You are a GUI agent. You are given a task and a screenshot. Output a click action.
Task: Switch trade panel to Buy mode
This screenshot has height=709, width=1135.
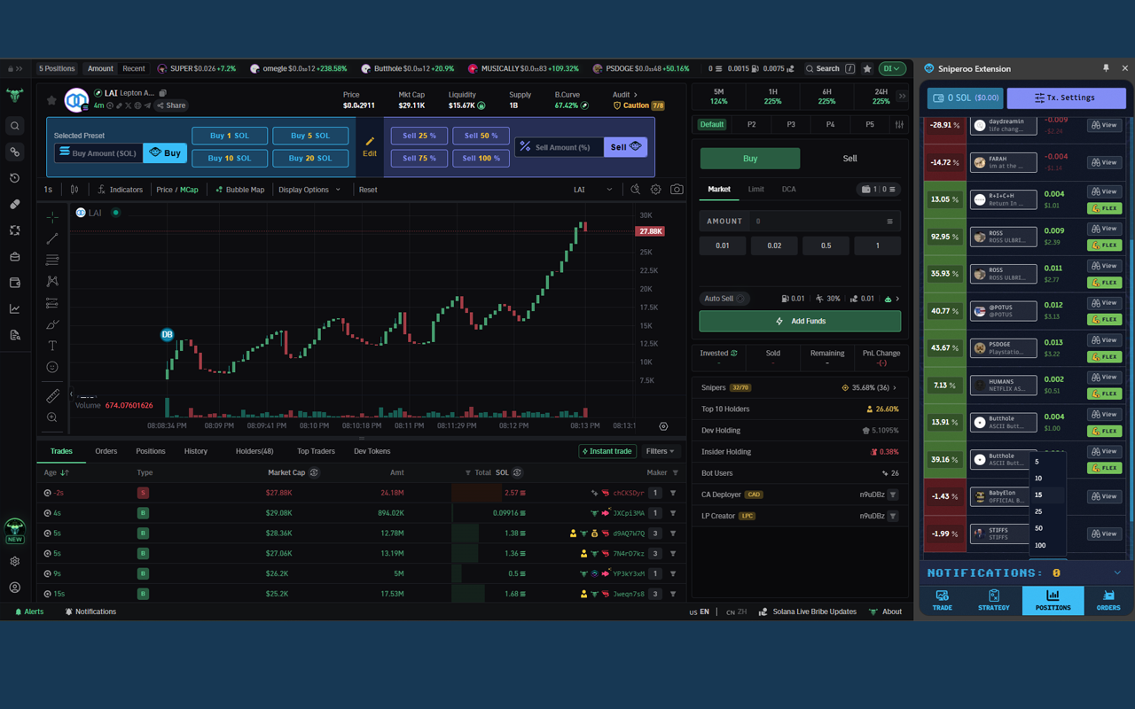click(x=750, y=159)
